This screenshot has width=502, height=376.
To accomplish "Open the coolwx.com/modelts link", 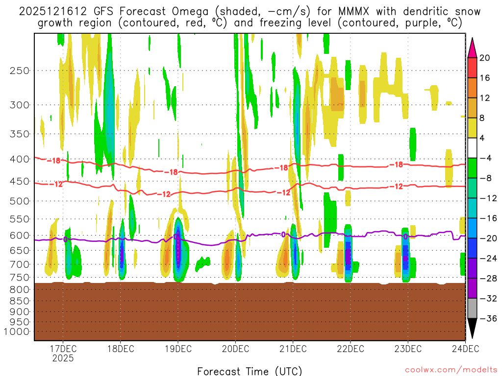I will tap(449, 370).
